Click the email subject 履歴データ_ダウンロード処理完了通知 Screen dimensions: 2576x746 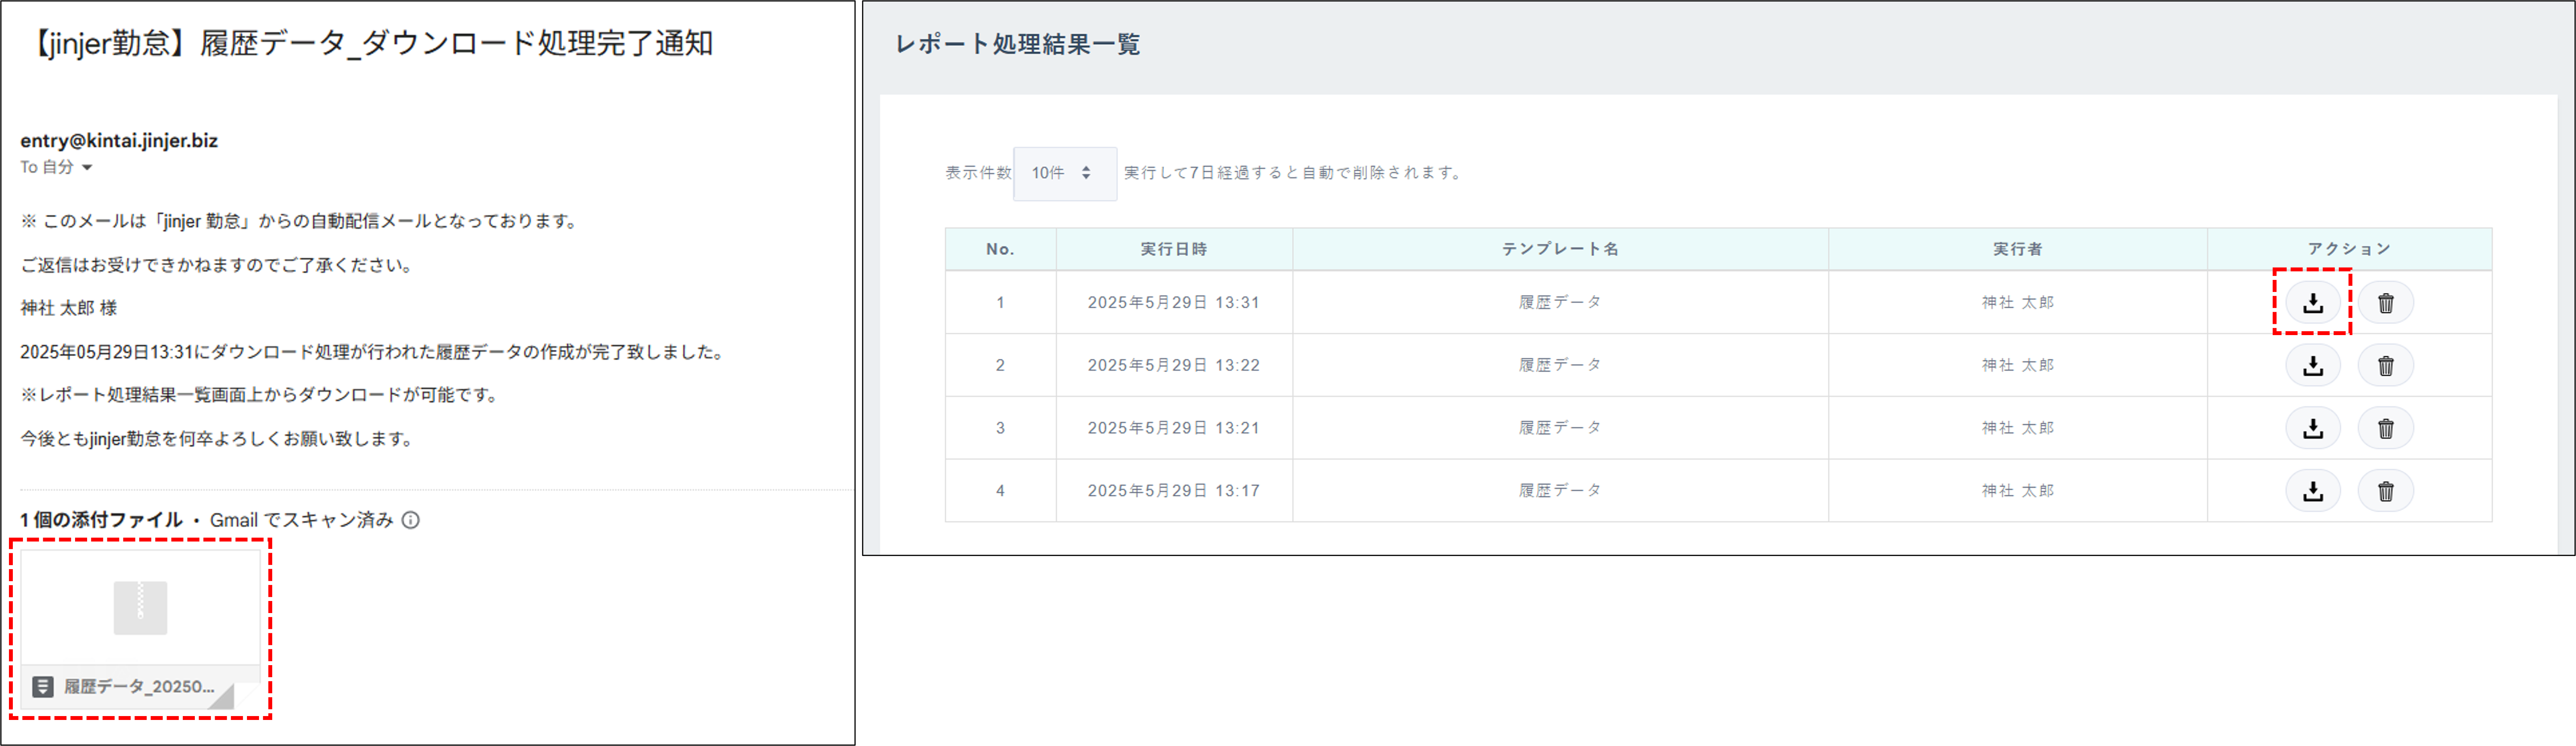456,44
